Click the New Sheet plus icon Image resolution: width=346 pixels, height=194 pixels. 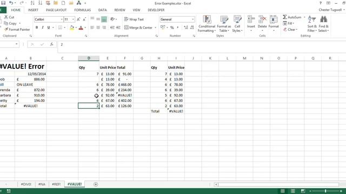[96, 184]
